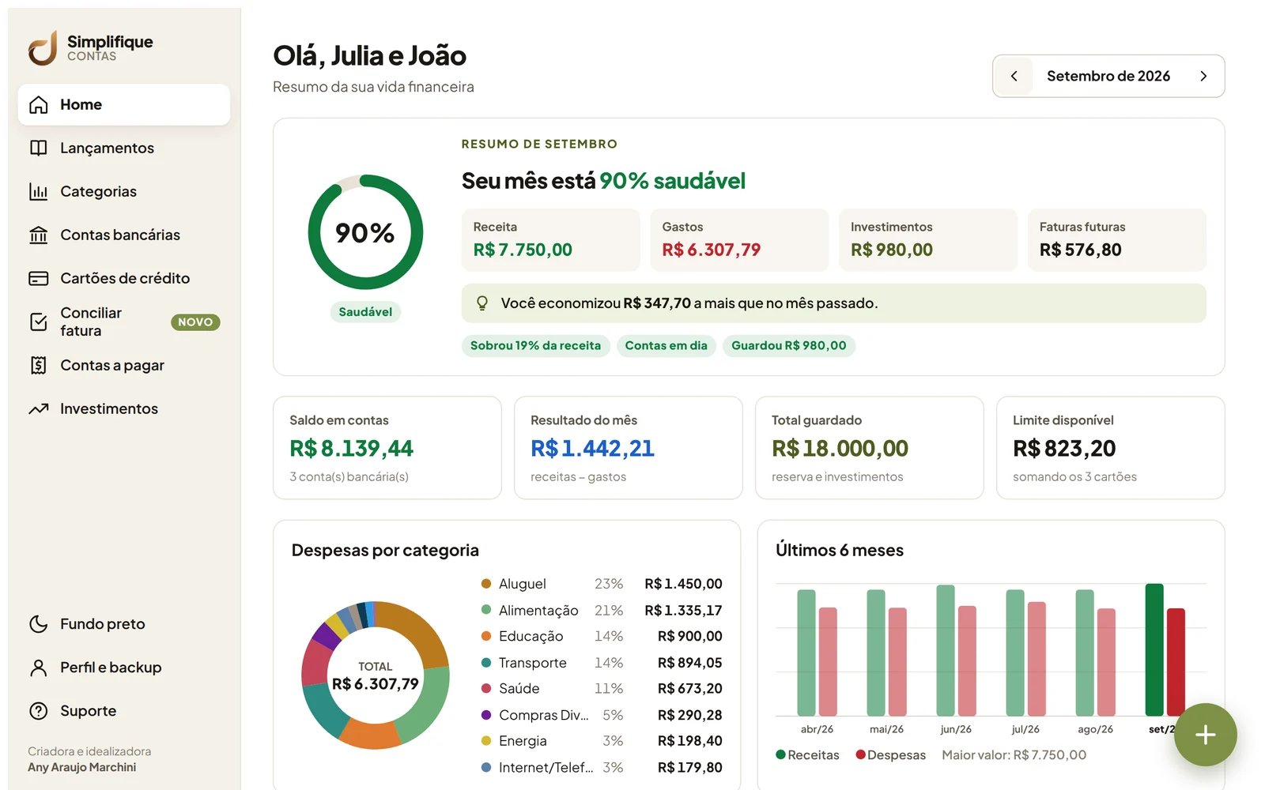1265x790 pixels.
Task: Click the Home house icon
Action: (x=39, y=105)
